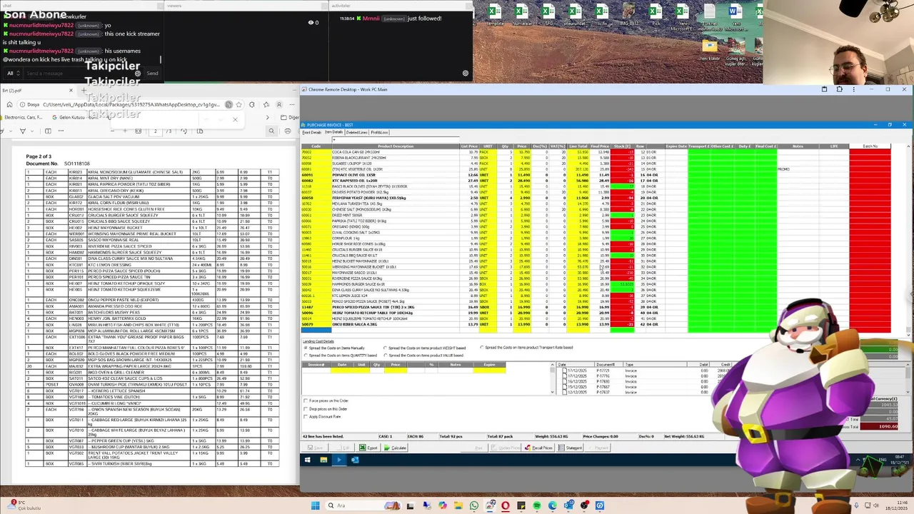The width and height of the screenshot is (914, 514).
Task: Open a new Edge tab
Action: pos(84,90)
